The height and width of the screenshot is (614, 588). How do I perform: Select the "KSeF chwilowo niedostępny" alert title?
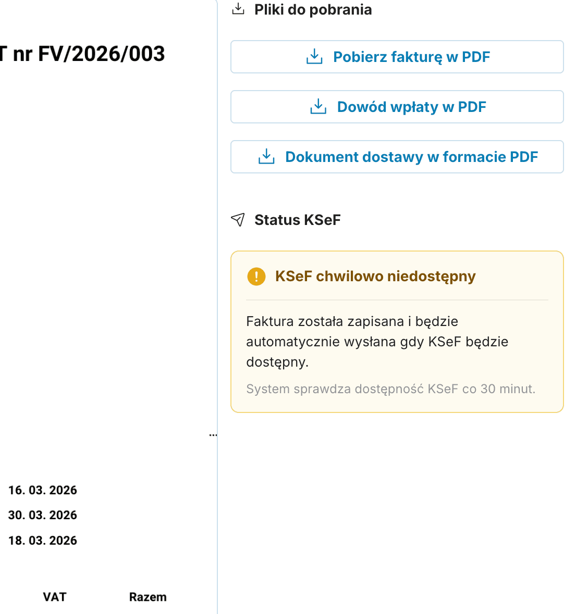click(375, 276)
